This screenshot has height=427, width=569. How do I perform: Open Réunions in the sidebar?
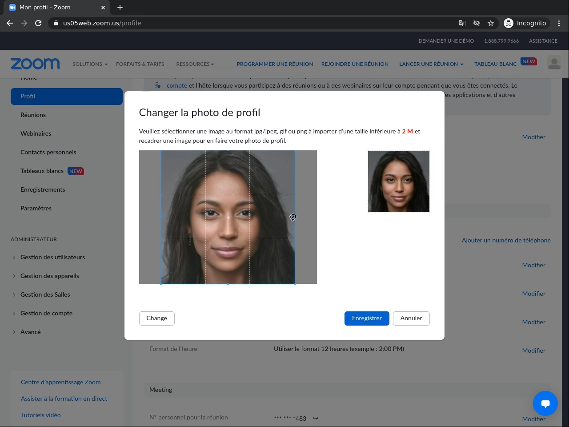click(33, 115)
